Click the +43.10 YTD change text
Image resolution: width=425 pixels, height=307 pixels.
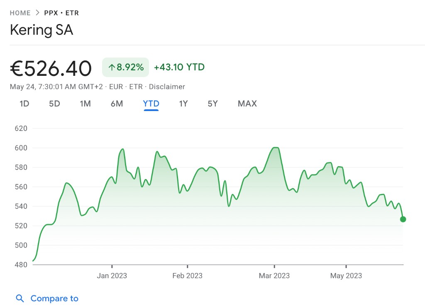pos(179,67)
